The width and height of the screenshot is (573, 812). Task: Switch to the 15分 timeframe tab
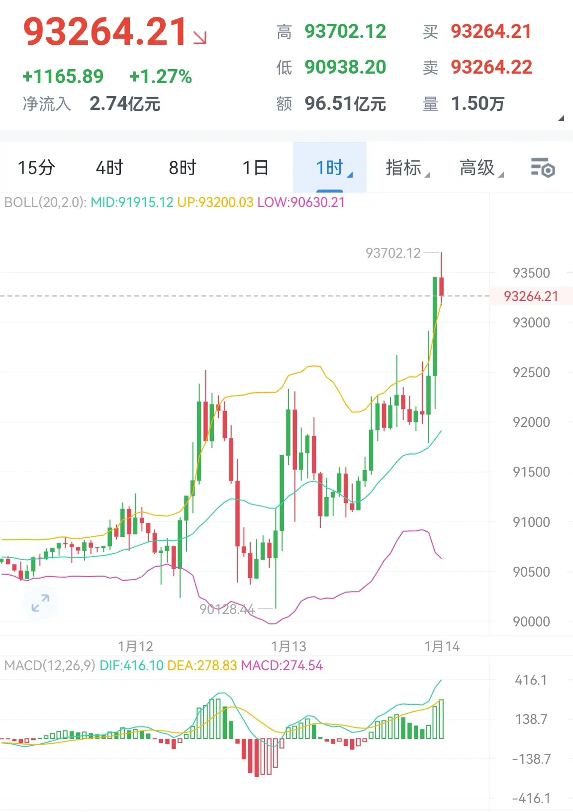click(x=36, y=168)
